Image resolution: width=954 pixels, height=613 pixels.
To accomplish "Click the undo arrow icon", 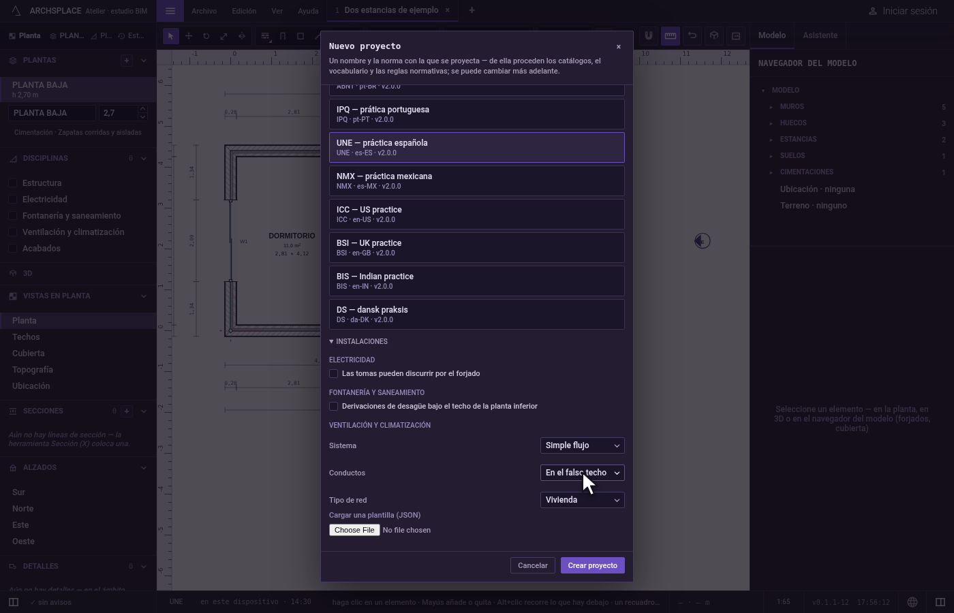I will click(692, 36).
